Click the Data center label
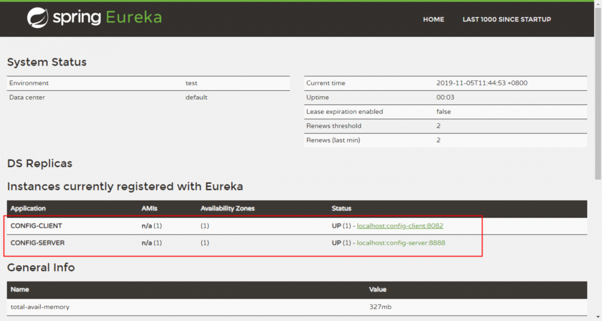602x321 pixels. tap(27, 97)
